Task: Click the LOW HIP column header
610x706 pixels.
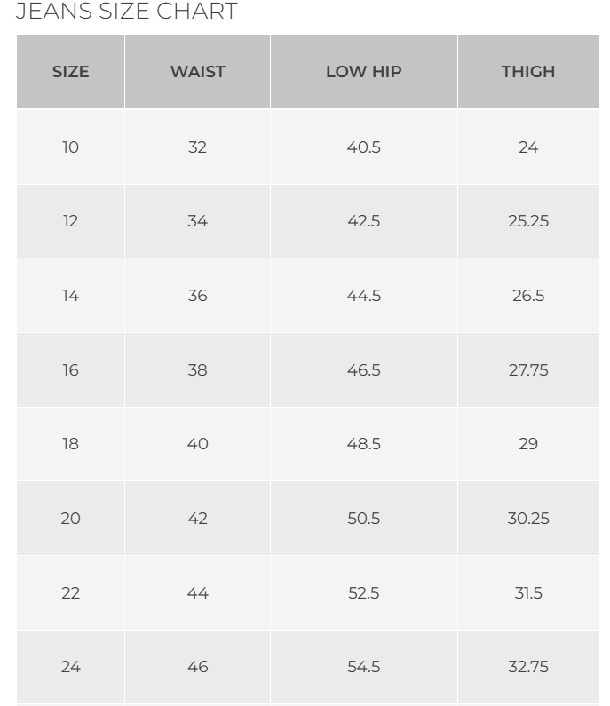Action: [x=363, y=72]
